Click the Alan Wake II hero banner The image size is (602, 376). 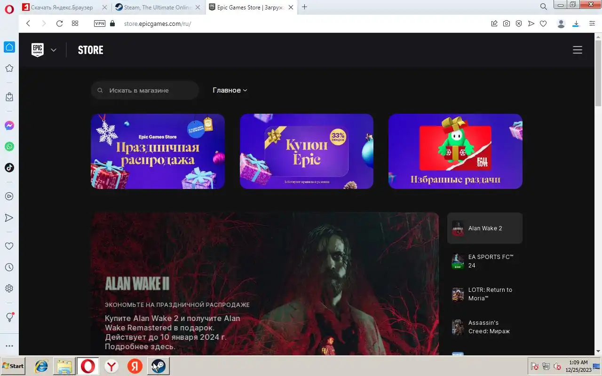pos(265,283)
